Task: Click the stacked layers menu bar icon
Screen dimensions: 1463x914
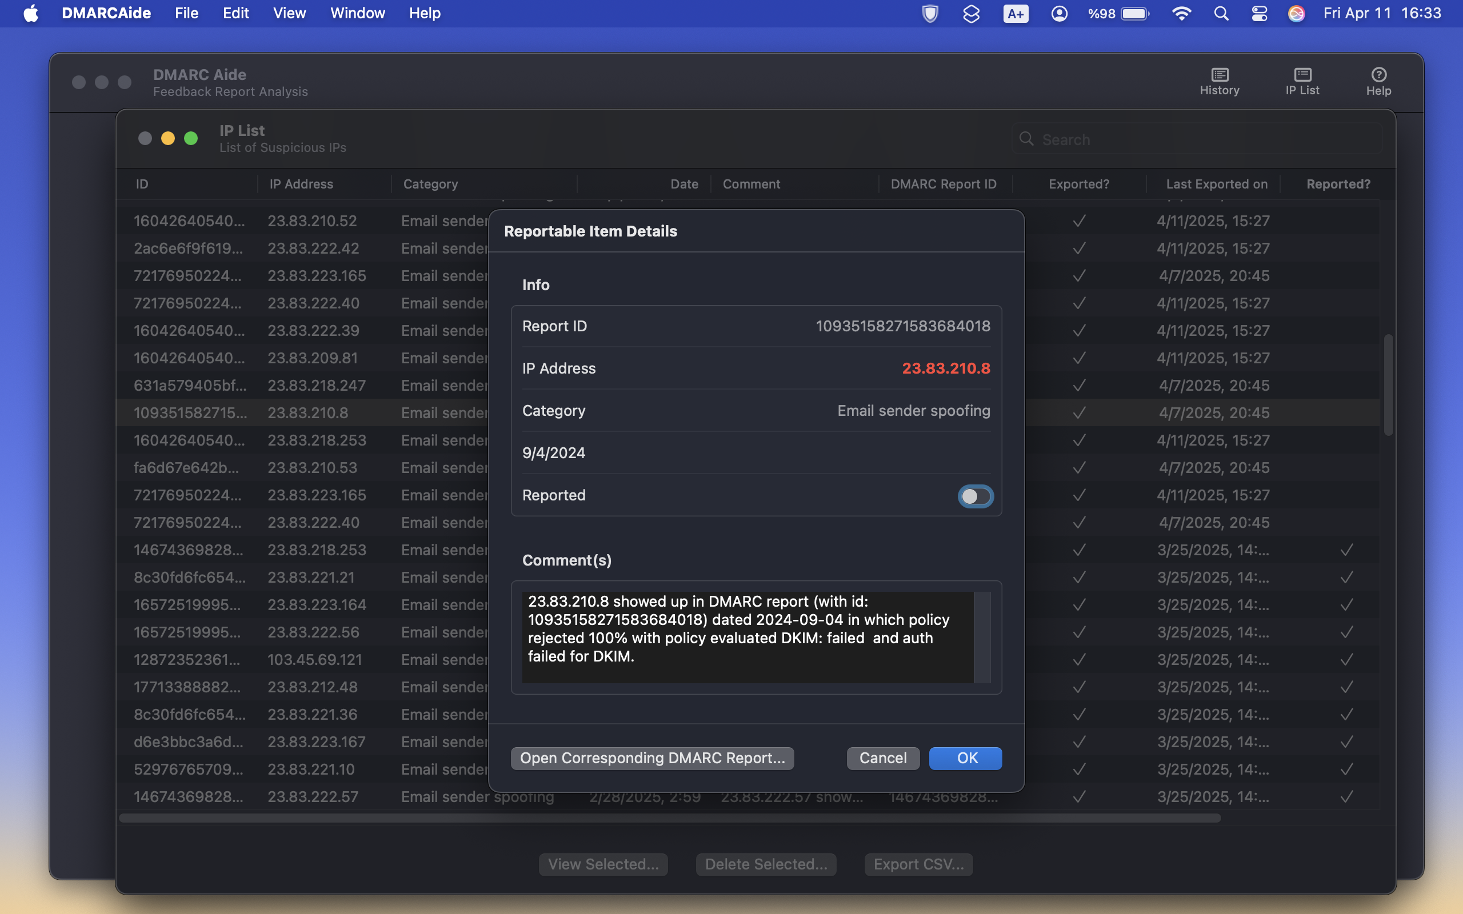Action: tap(971, 13)
